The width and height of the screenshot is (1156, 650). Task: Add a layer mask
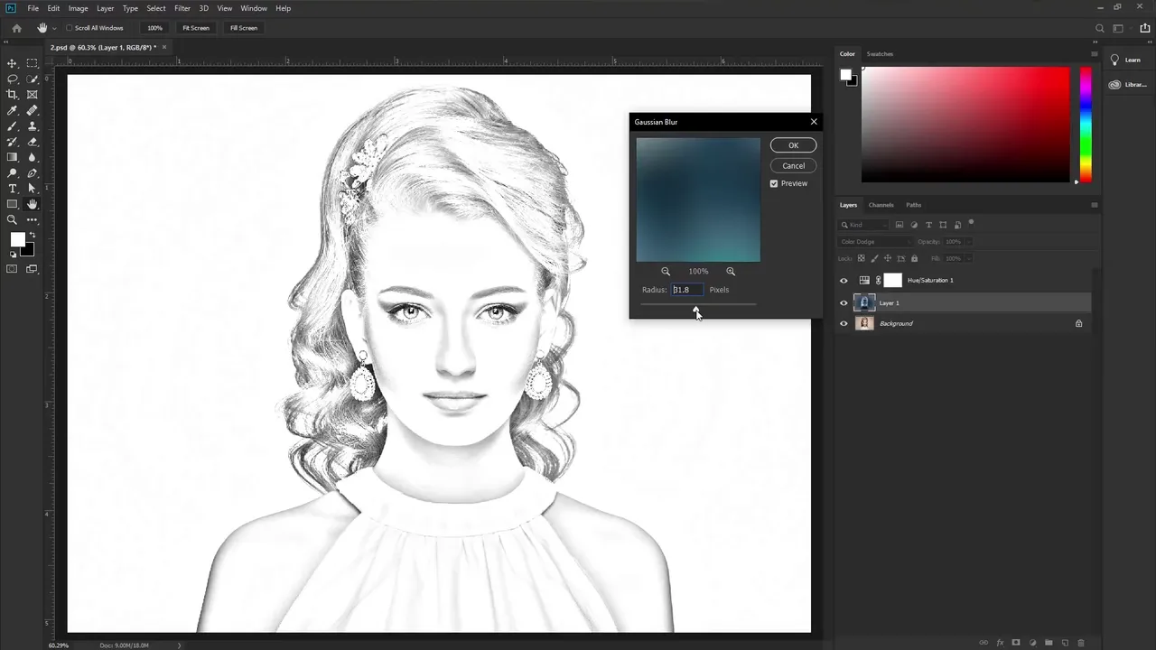[1016, 643]
